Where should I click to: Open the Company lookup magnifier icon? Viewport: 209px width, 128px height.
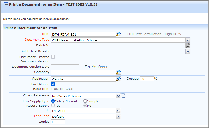(x=118, y=72)
